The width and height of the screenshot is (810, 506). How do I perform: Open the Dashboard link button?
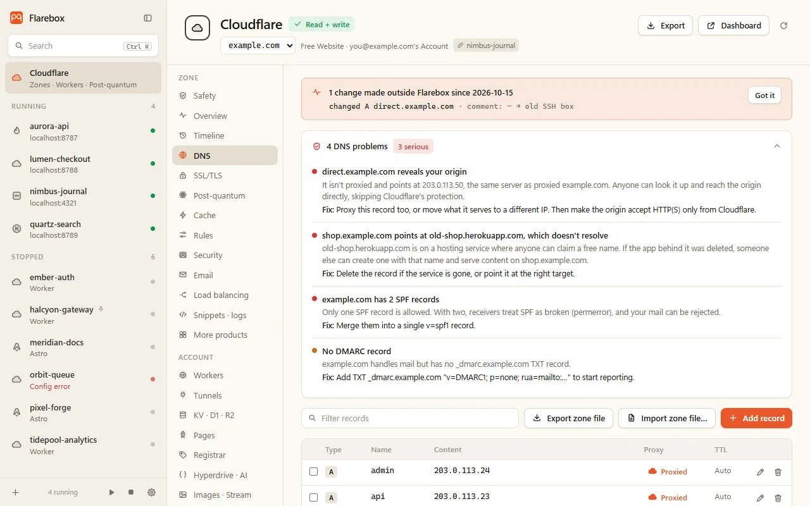point(733,25)
